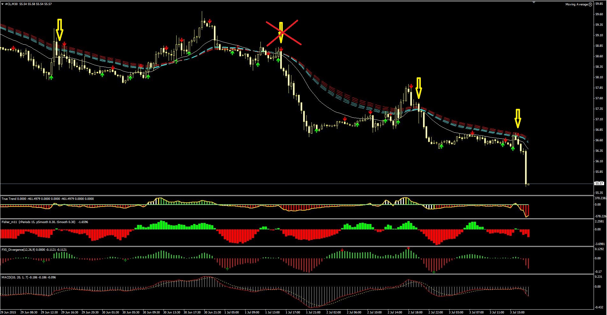Click the -0.432 MACD scale value
This screenshot has height=315, width=607.
tap(599, 307)
